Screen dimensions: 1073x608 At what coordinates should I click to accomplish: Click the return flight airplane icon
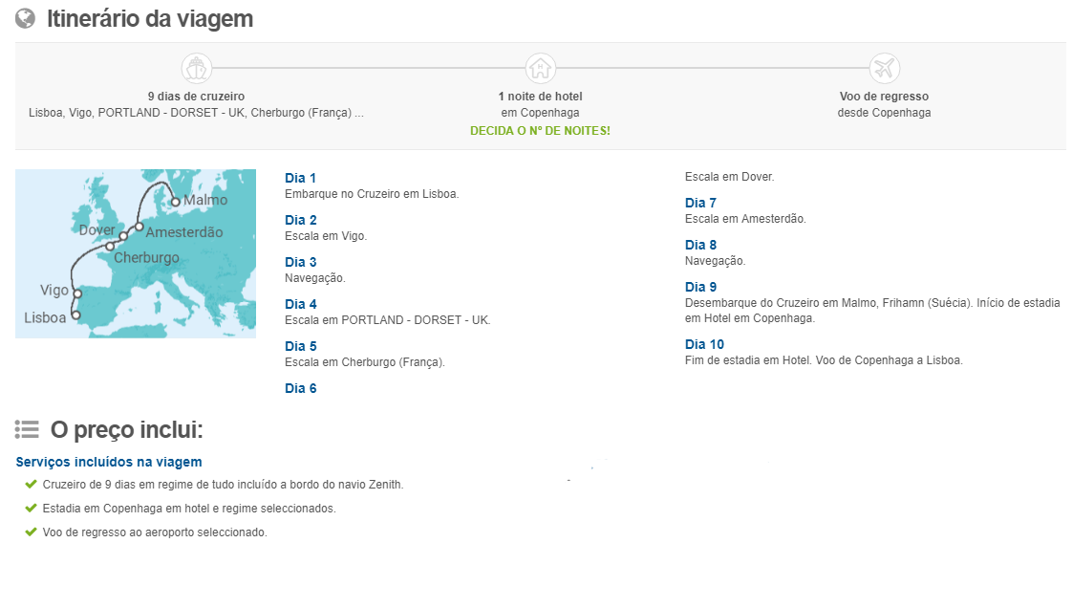click(x=885, y=68)
